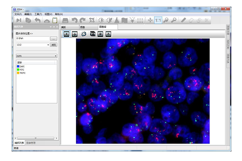Click the undo arrow in toolbar
This screenshot has height=161, width=242.
(x=74, y=21)
